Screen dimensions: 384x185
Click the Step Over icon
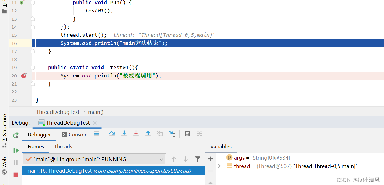tap(112, 134)
